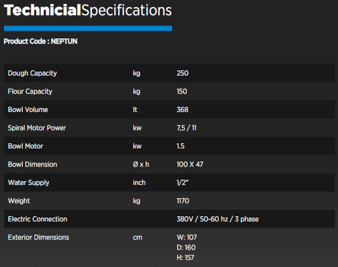Screen dimensions: 338x267
Task: Select the 368 bowl volume value
Action: 182,109
